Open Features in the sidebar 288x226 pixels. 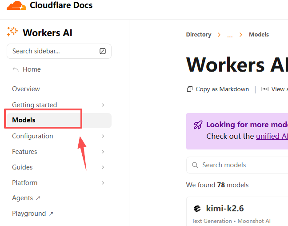tap(24, 152)
